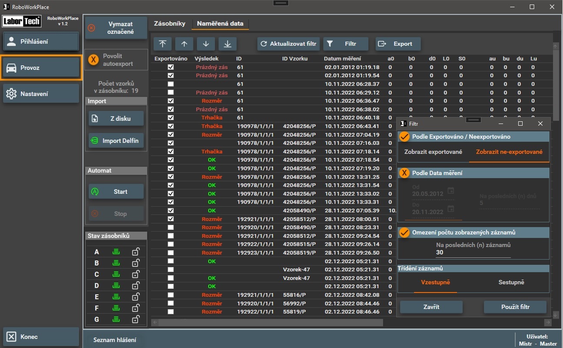Viewport: 563px width, 348px height.
Task: Import Z disku
Action: [116, 118]
